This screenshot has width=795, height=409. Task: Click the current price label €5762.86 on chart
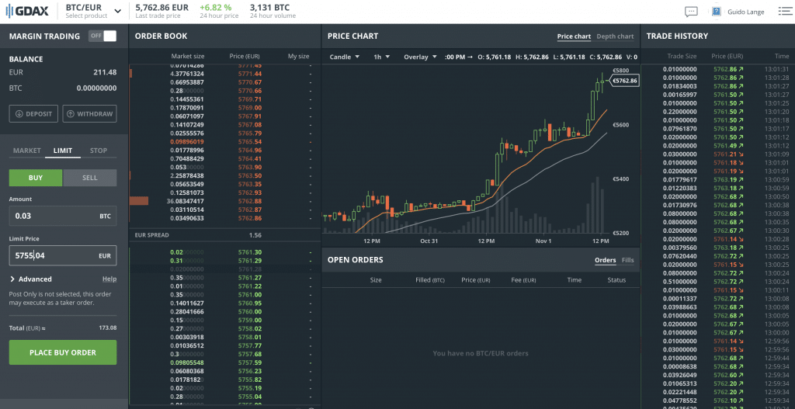point(624,80)
